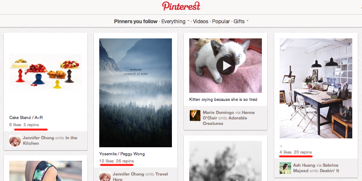Play the kitten video

pos(226,65)
